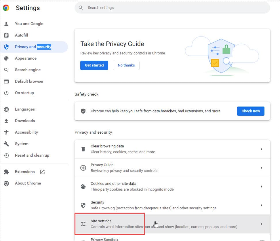Click the Chrome icon for About Chrome
Image resolution: width=280 pixels, height=241 pixels.
pyautogui.click(x=6, y=183)
